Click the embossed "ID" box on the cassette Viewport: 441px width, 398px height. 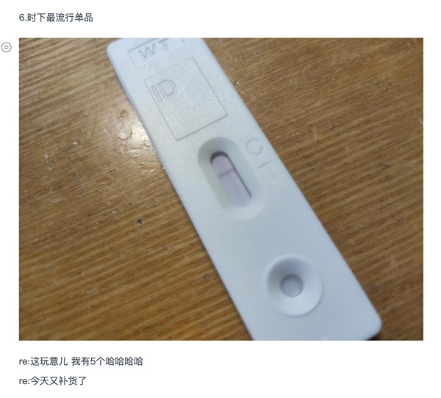tap(186, 99)
